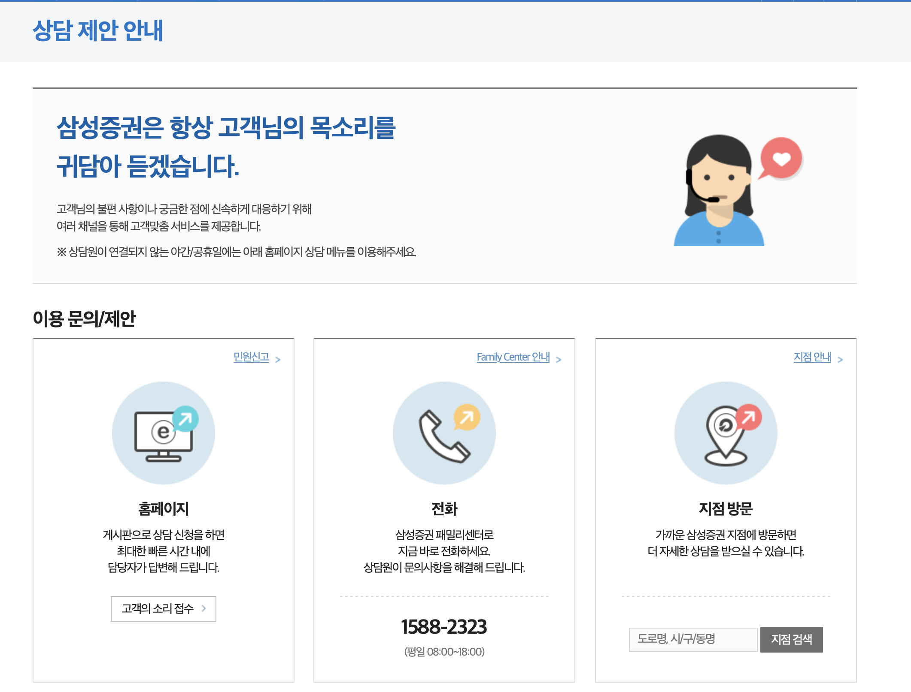Open the Family Center 안내 link
This screenshot has width=911, height=692.
click(514, 357)
